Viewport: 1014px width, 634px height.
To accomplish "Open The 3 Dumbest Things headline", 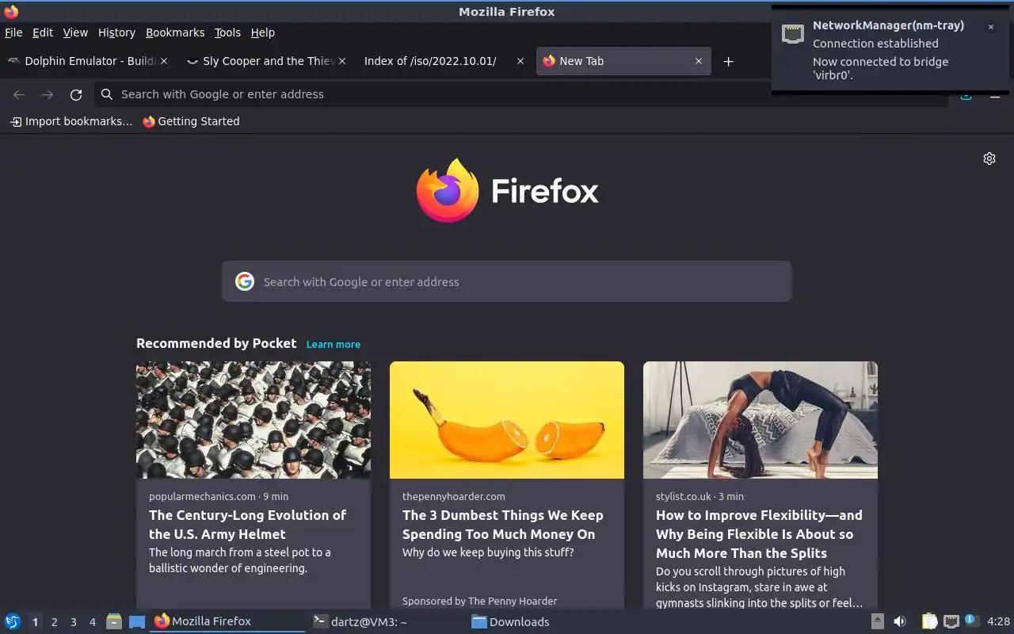I will 503,525.
